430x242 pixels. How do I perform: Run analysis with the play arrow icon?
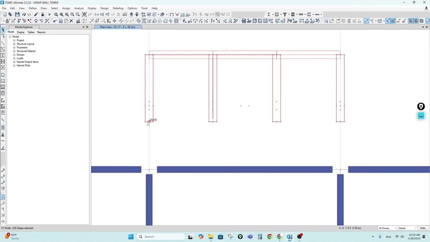coord(49,14)
